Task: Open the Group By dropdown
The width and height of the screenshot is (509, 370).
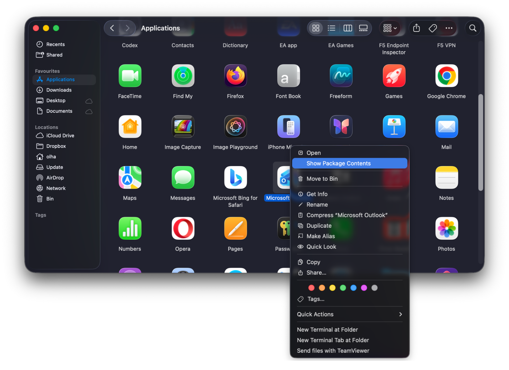Action: tap(390, 28)
